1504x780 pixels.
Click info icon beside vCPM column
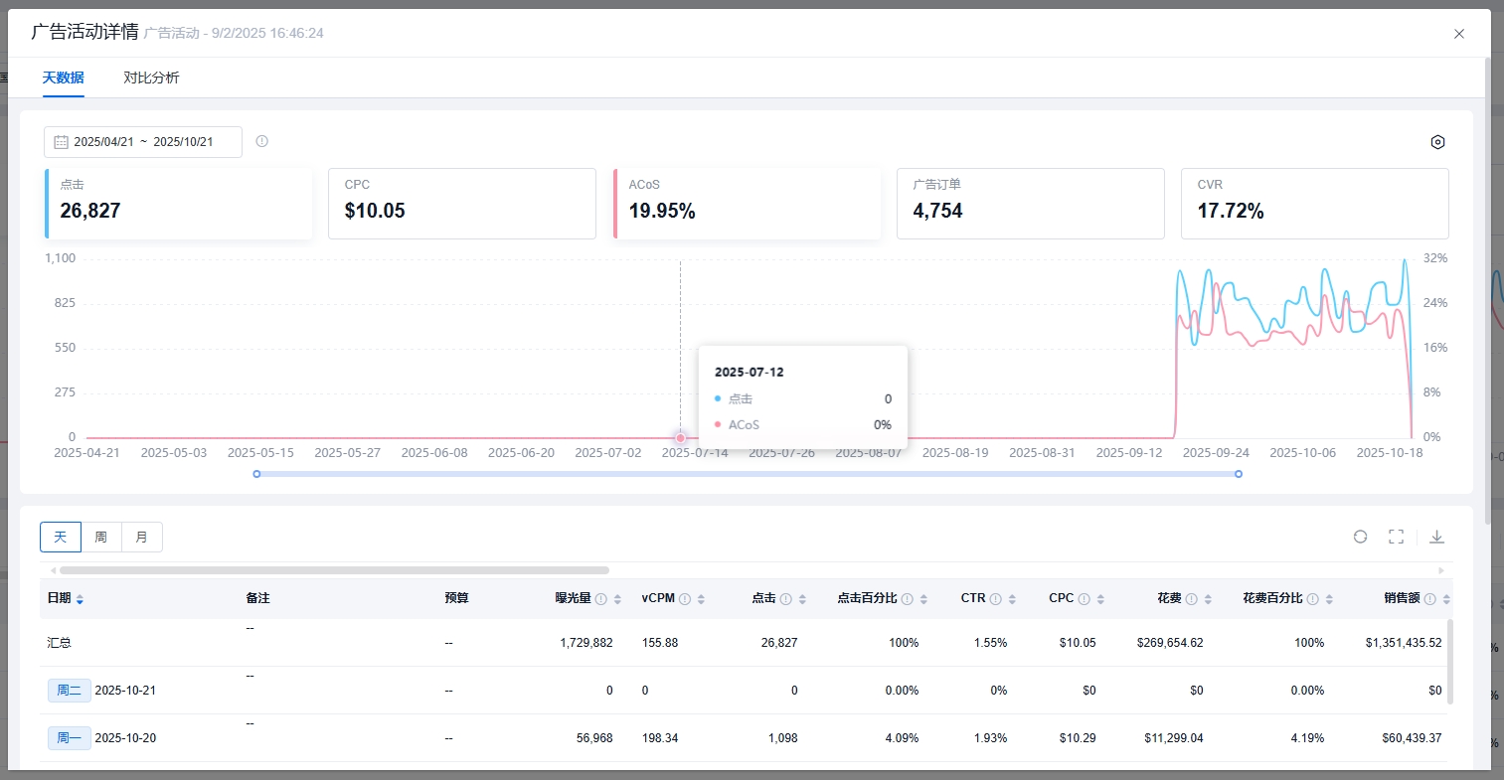pyautogui.click(x=685, y=599)
